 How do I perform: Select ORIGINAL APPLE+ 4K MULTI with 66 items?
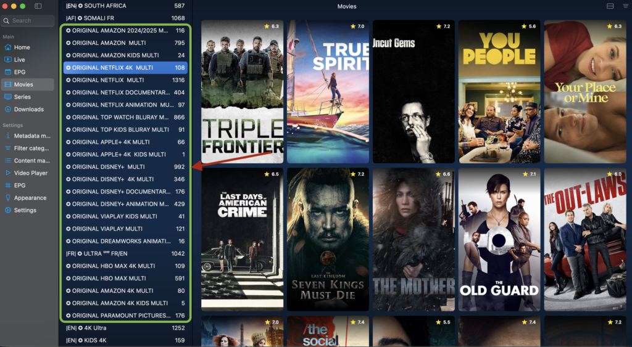point(125,142)
